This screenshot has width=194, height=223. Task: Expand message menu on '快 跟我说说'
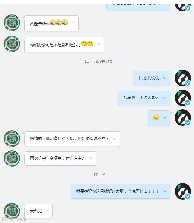pos(165,78)
